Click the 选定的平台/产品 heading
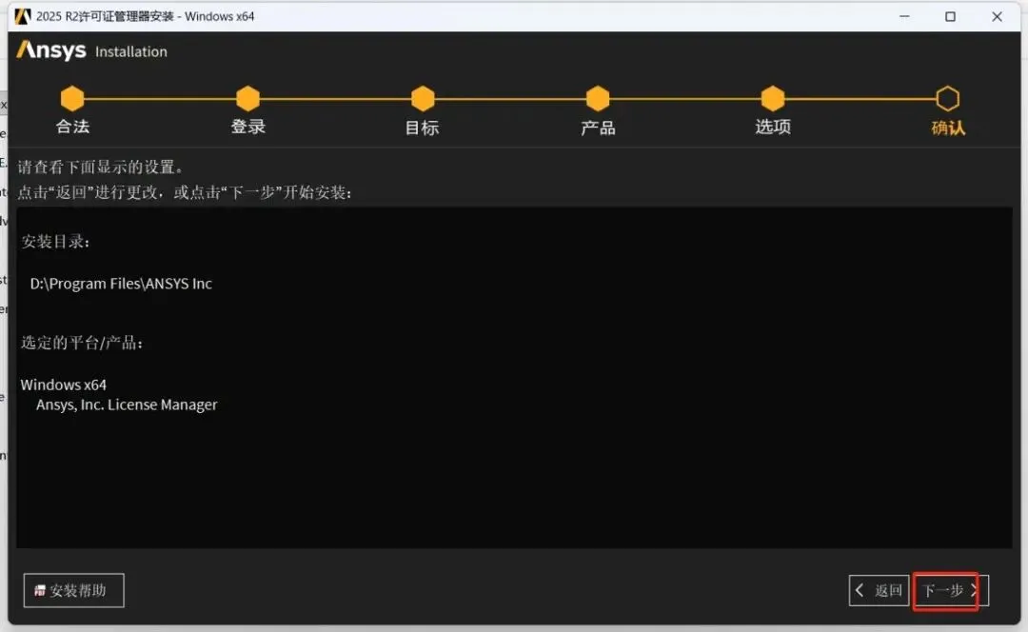Image resolution: width=1028 pixels, height=632 pixels. [82, 343]
